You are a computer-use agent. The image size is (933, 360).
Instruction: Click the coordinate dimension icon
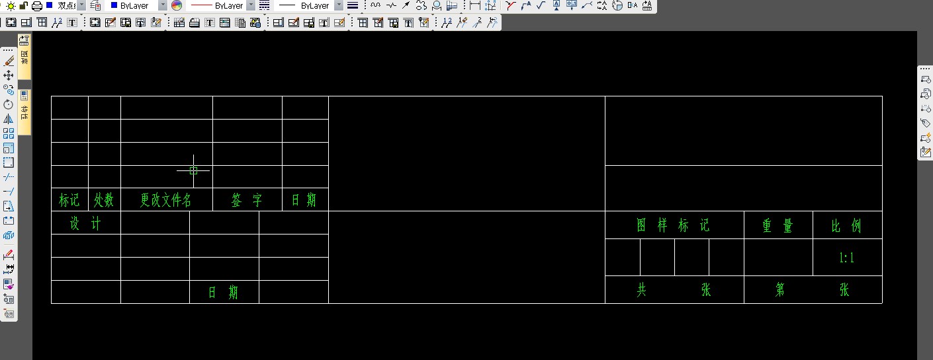point(490,5)
